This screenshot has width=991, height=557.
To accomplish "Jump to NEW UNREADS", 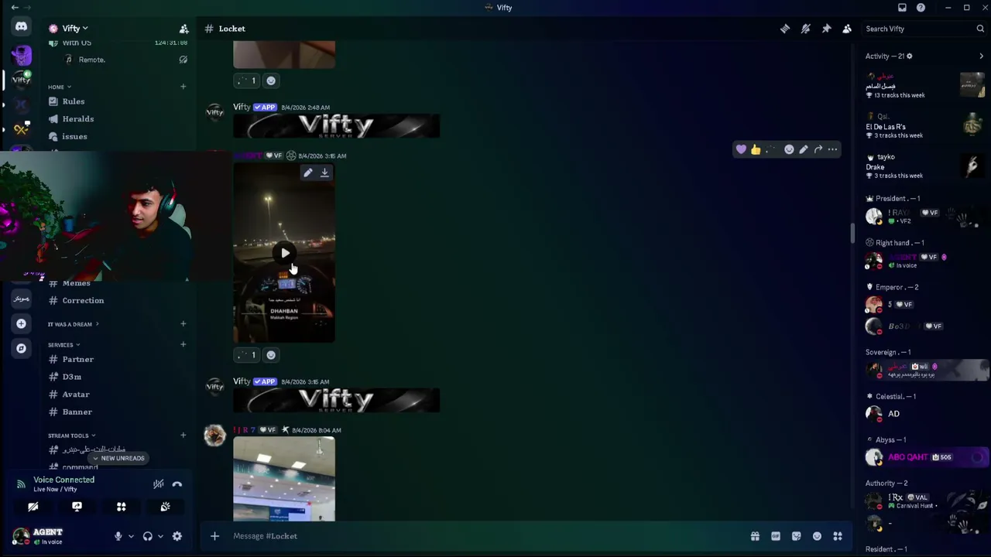I will click(118, 458).
